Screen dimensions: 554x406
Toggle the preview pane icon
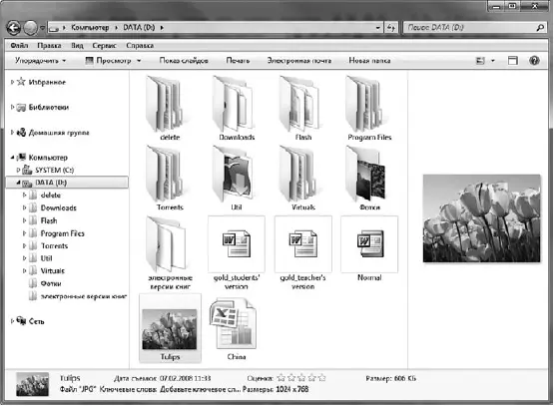point(512,61)
